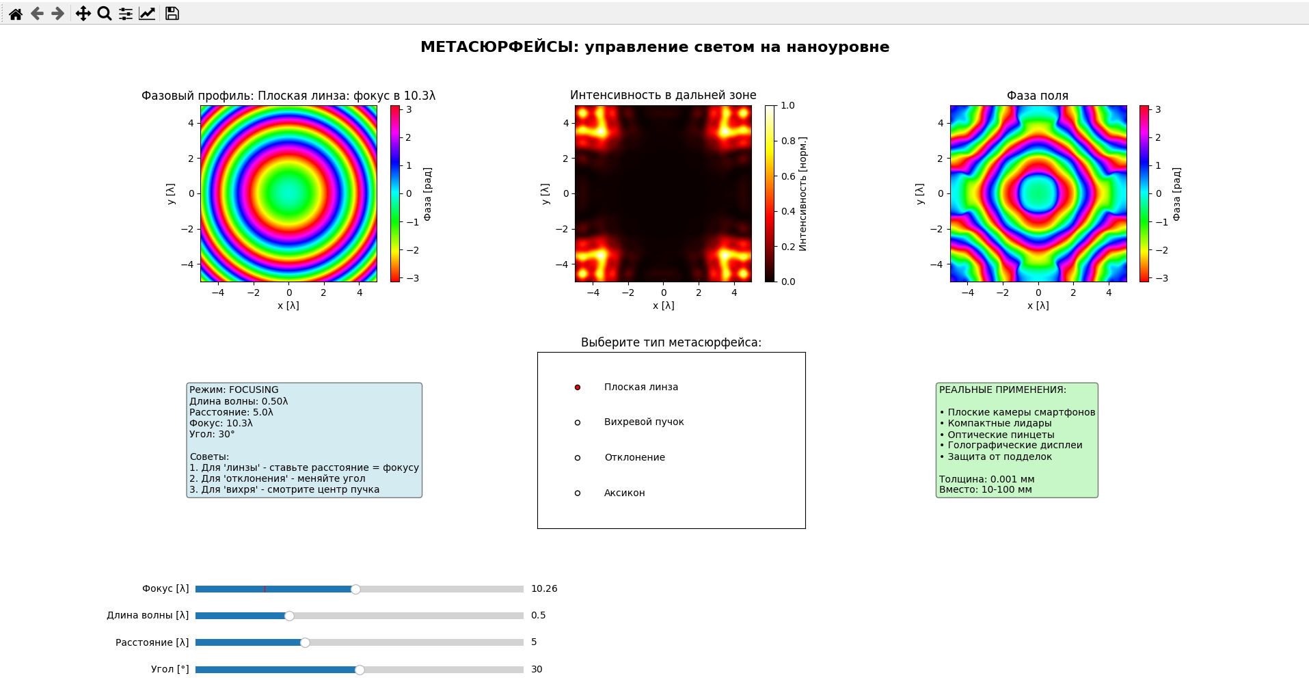Image resolution: width=1309 pixels, height=695 pixels.
Task: Click the Home reset view icon
Action: coord(15,14)
